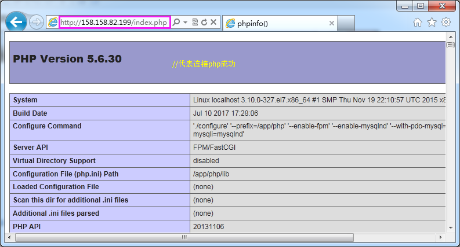
Task: Click the 'Loaded Configuration File' label
Action: point(56,187)
